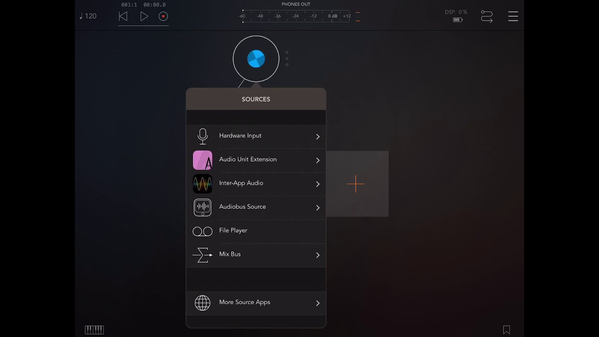Click the PHONES OUT label
This screenshot has width=599, height=337.
tap(296, 4)
